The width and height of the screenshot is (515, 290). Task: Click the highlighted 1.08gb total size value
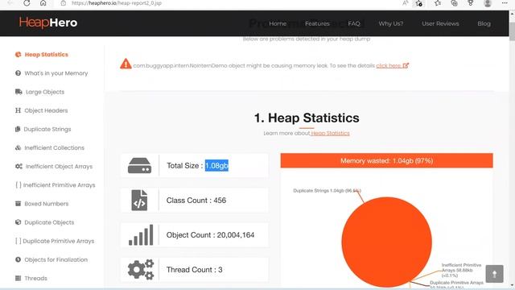pyautogui.click(x=216, y=165)
